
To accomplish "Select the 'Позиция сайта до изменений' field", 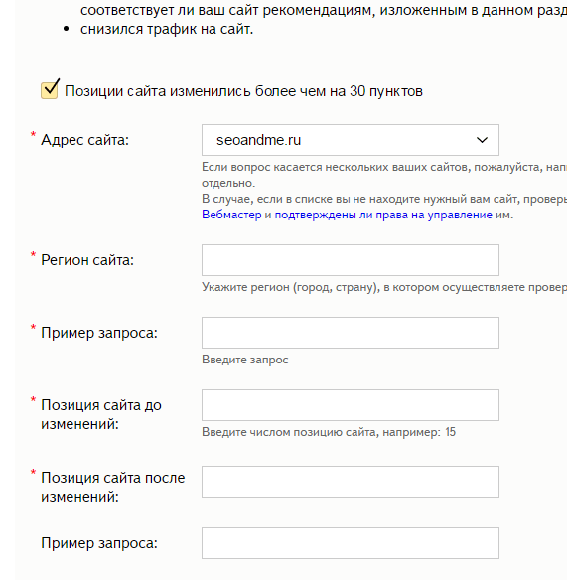I will pos(351,405).
